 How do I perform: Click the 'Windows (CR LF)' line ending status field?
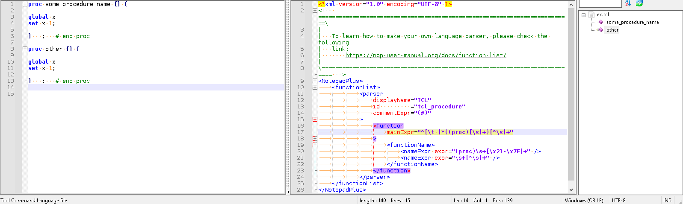pyautogui.click(x=584, y=201)
